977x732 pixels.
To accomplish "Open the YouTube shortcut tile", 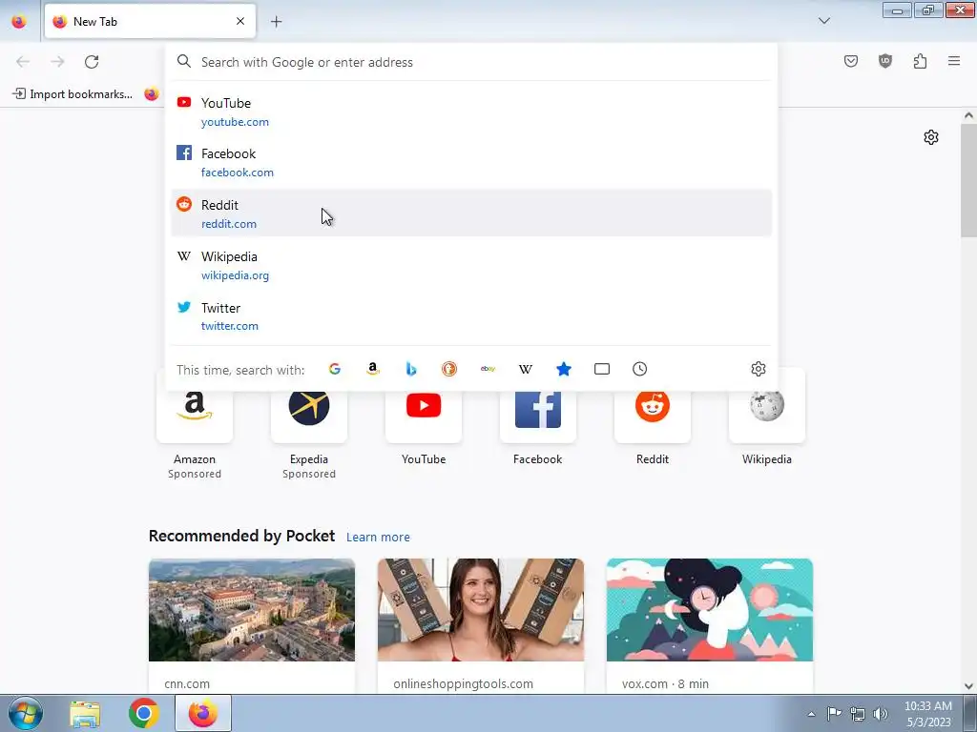I will point(424,418).
